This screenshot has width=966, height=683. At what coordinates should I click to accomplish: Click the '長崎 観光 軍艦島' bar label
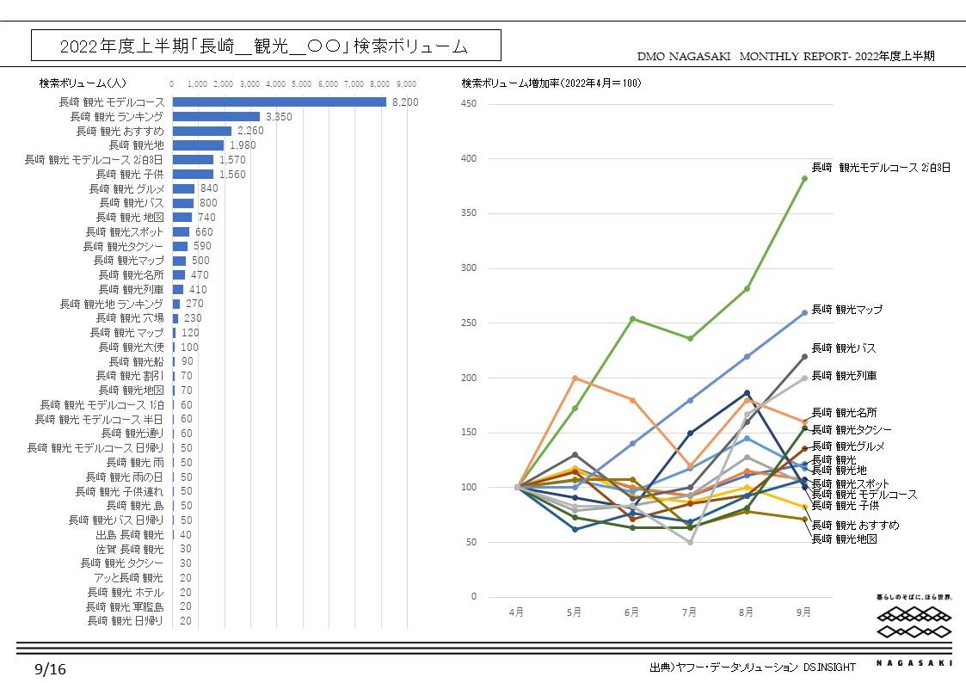click(125, 606)
